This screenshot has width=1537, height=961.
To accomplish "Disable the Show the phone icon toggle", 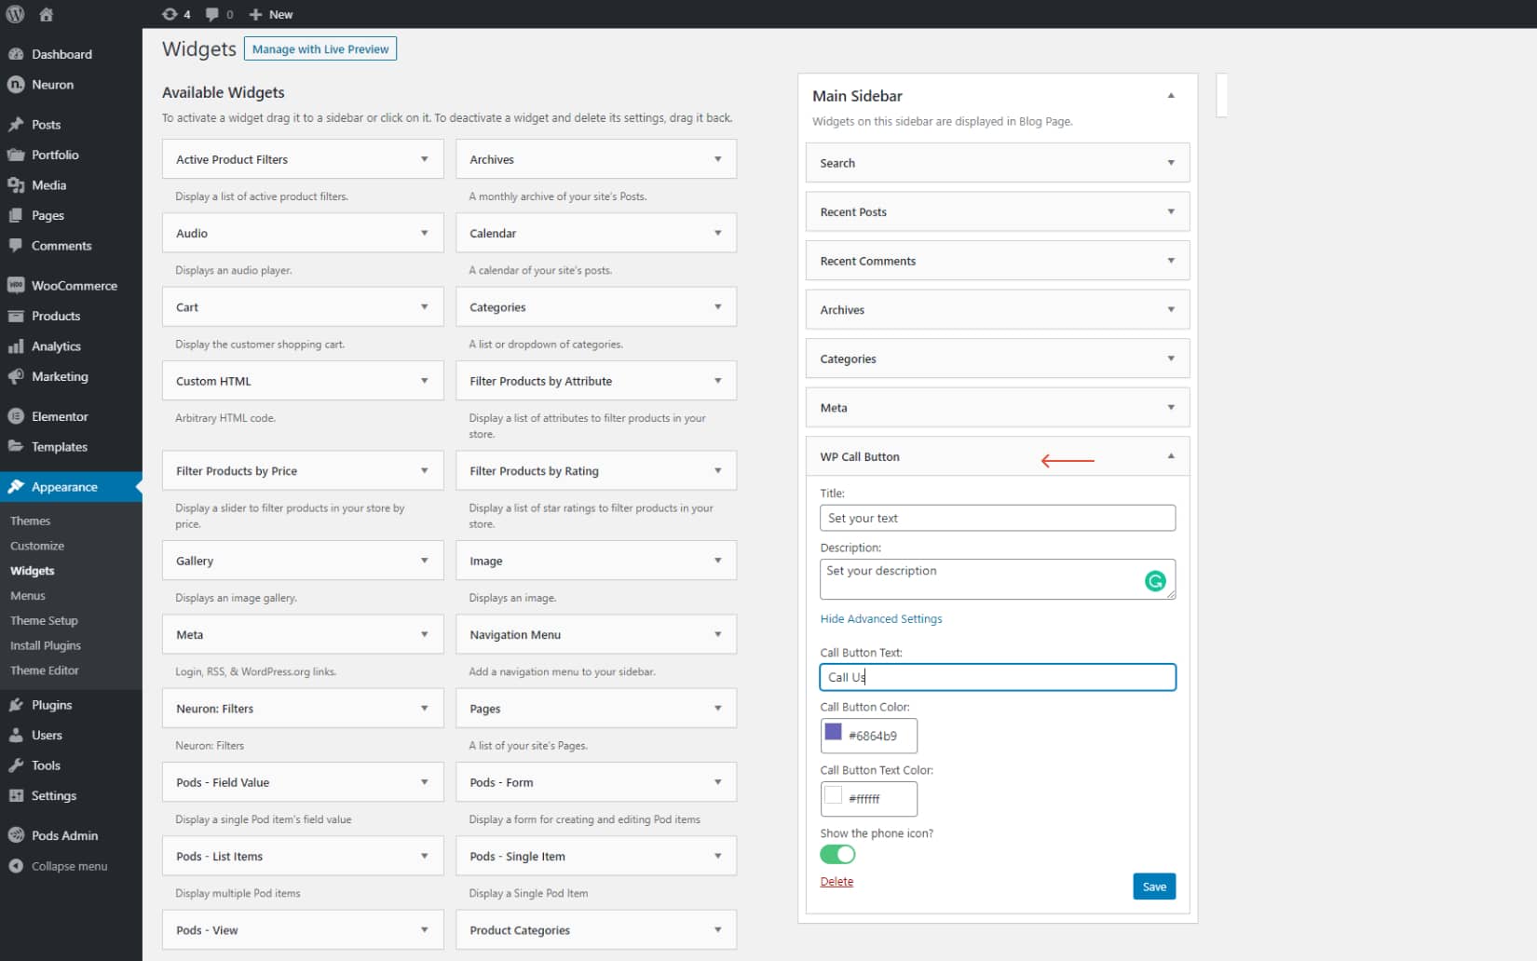I will point(837,854).
